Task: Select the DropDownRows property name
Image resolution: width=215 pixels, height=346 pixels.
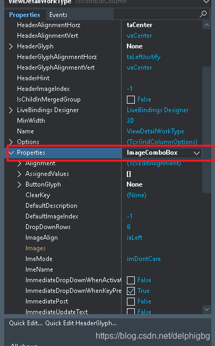Action: click(x=48, y=227)
